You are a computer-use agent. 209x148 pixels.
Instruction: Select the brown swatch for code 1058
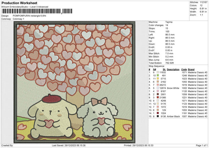point(158,94)
